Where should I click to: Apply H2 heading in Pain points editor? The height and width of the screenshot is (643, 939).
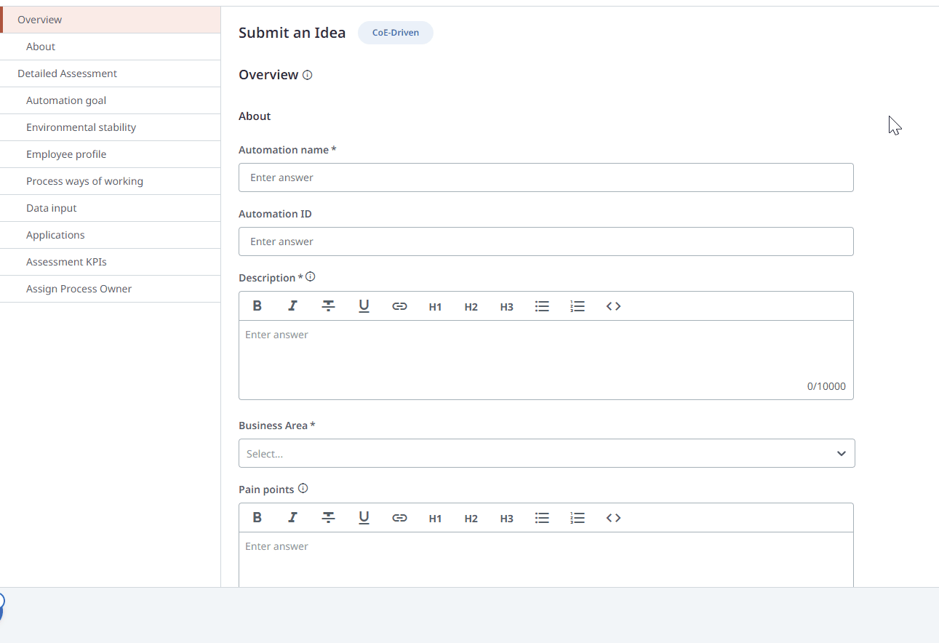[471, 518]
